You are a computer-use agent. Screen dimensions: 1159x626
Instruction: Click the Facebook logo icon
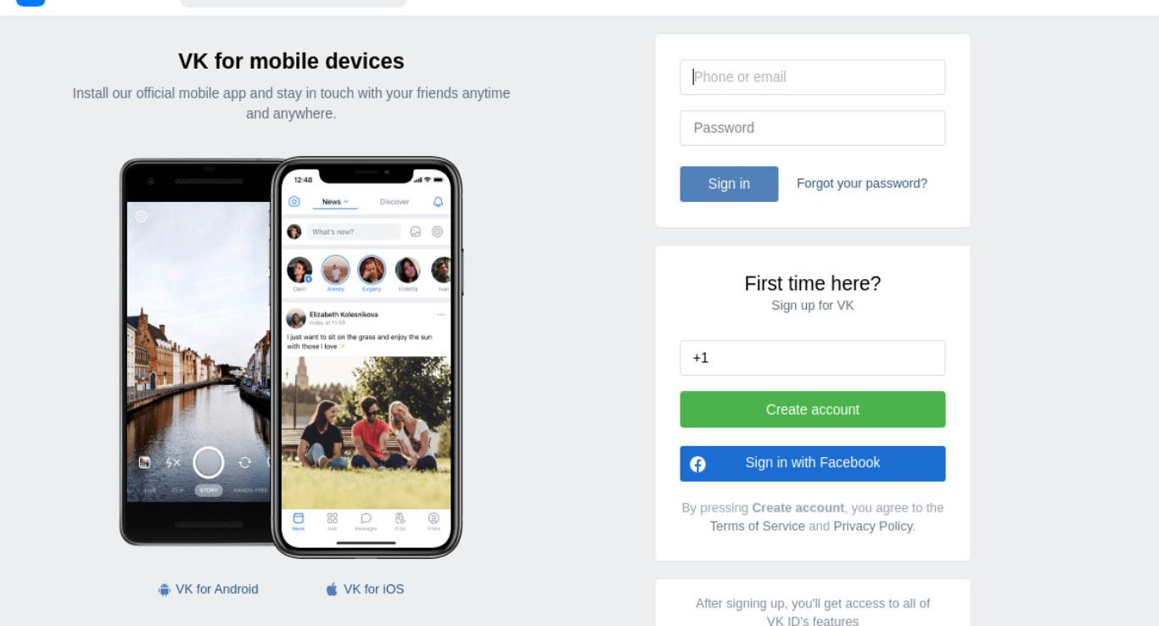697,464
